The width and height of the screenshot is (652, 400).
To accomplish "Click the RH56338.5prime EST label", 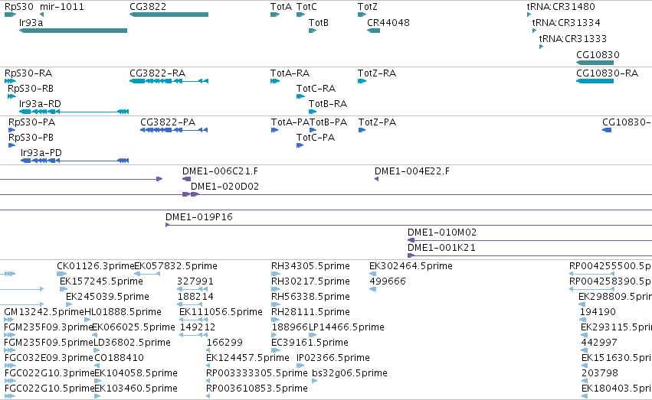I will 310,297.
